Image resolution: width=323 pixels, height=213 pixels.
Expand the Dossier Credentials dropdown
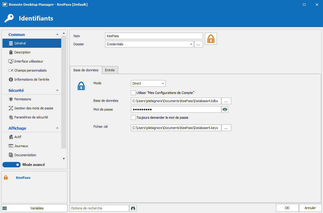tap(191, 44)
